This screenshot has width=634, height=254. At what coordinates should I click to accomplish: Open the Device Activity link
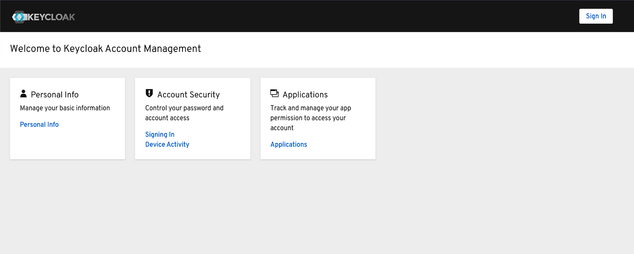coord(167,144)
